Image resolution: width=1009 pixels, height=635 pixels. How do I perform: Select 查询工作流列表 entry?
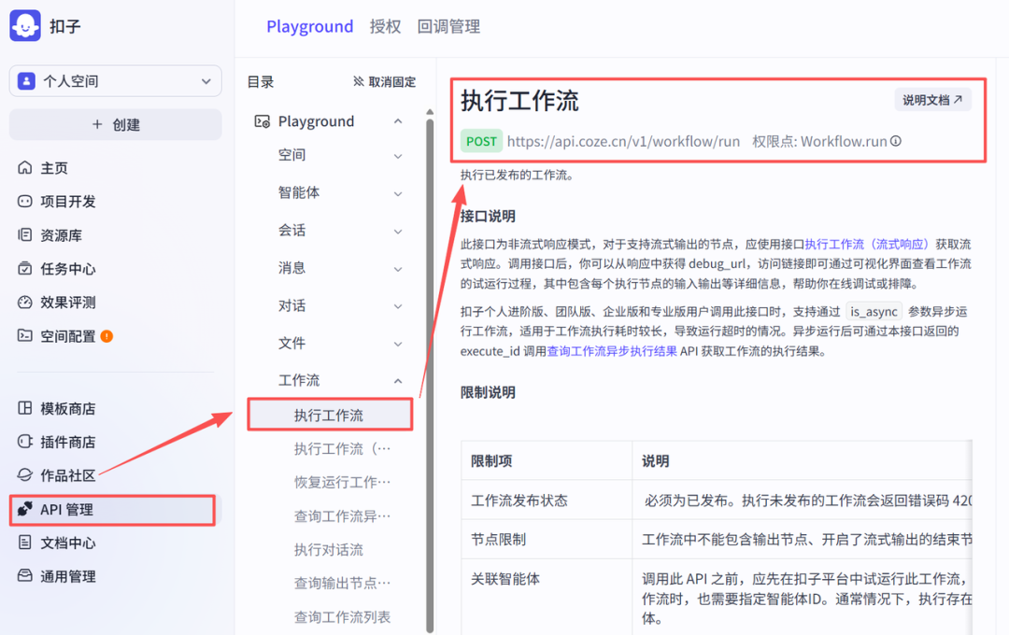pos(342,617)
